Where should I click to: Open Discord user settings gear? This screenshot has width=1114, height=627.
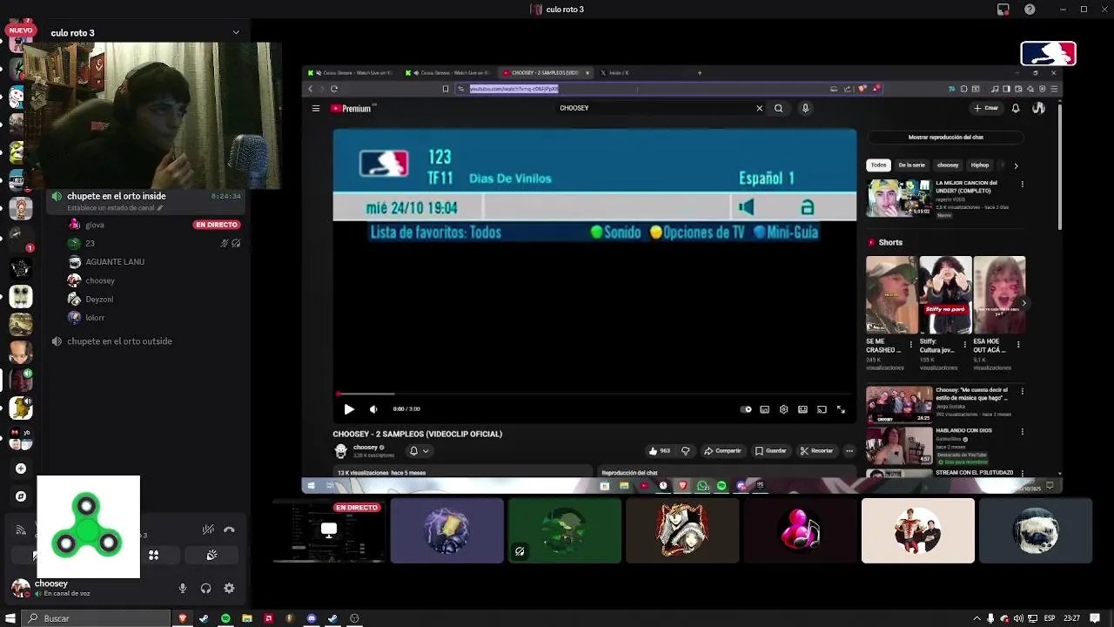tap(229, 588)
